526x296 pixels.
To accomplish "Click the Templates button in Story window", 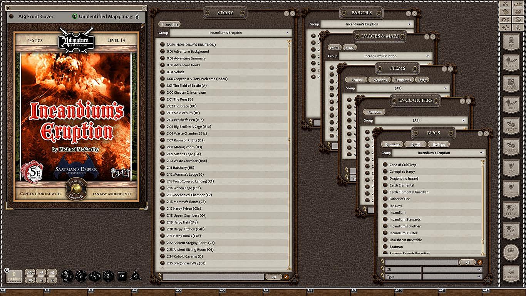I will (169, 25).
